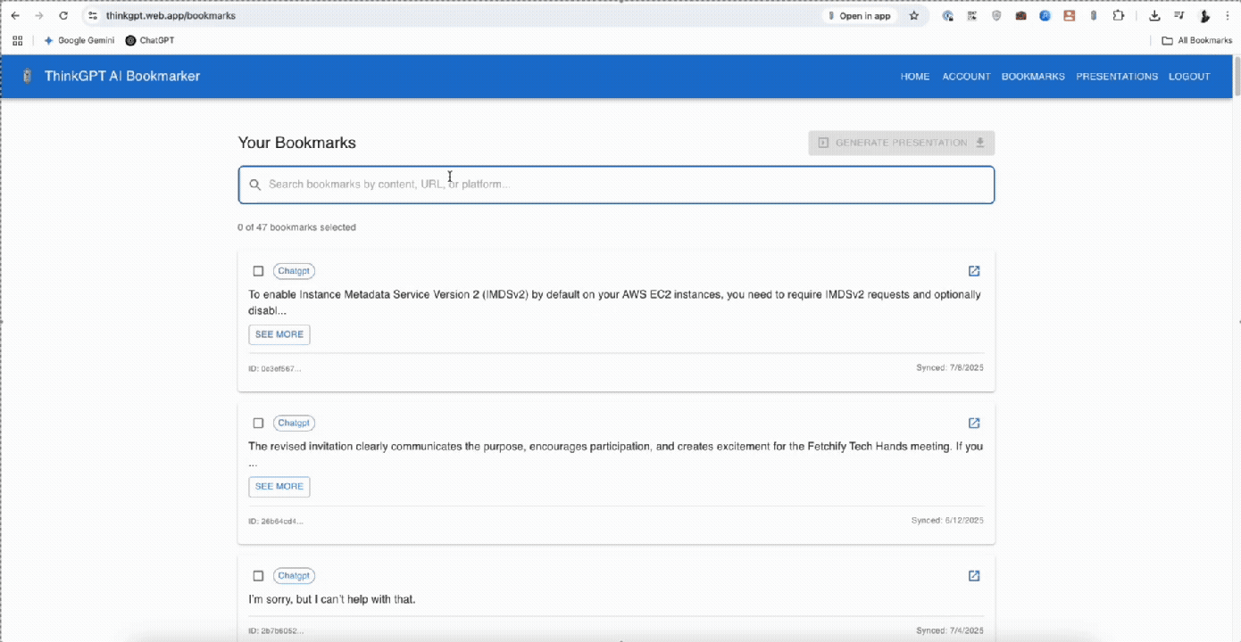Viewport: 1241px width, 642px height.
Task: Open the first IMDSv2 bookmark's external link icon
Action: point(974,271)
